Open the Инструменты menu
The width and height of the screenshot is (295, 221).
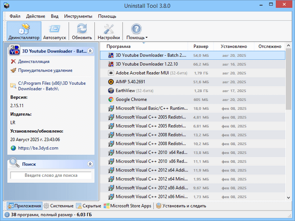(78, 17)
